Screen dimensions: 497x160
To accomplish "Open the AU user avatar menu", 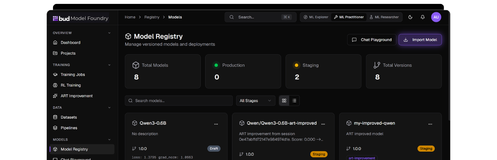I will click(x=436, y=17).
